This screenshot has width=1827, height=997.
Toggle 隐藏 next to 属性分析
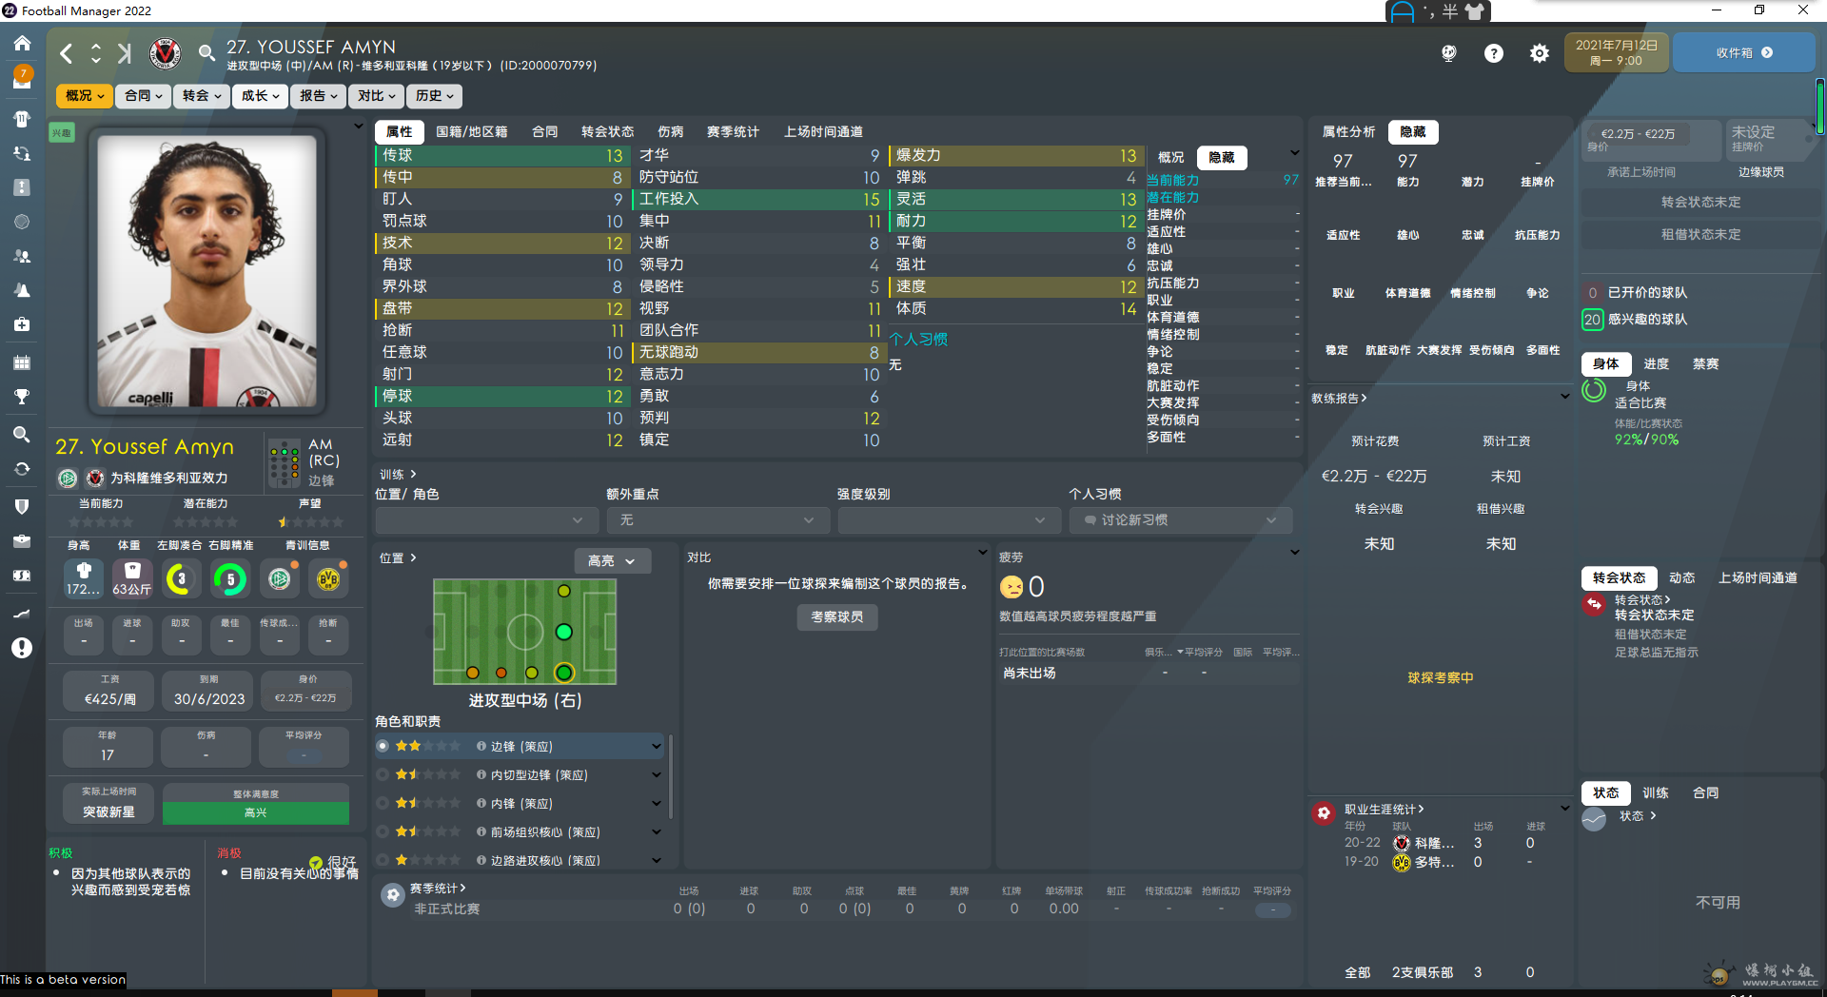1413,132
